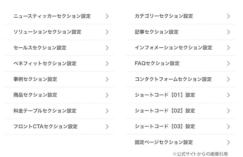Open 固定ページセクション設定 label
This screenshot has width=243, height=157.
164,142
